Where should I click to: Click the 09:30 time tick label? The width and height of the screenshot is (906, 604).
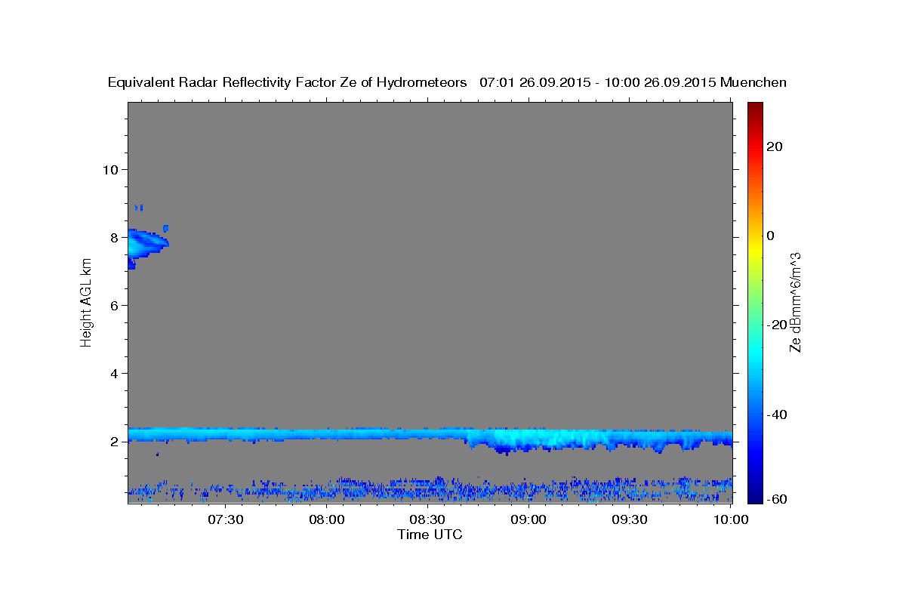629,520
